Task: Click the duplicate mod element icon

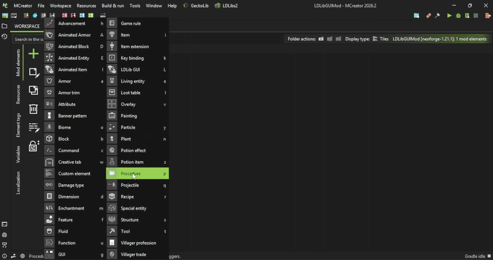Action: coord(33,91)
